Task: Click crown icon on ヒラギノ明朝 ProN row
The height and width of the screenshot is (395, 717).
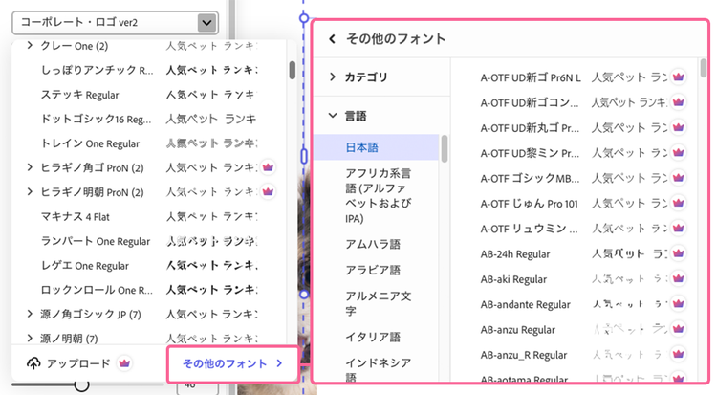Action: point(268,192)
